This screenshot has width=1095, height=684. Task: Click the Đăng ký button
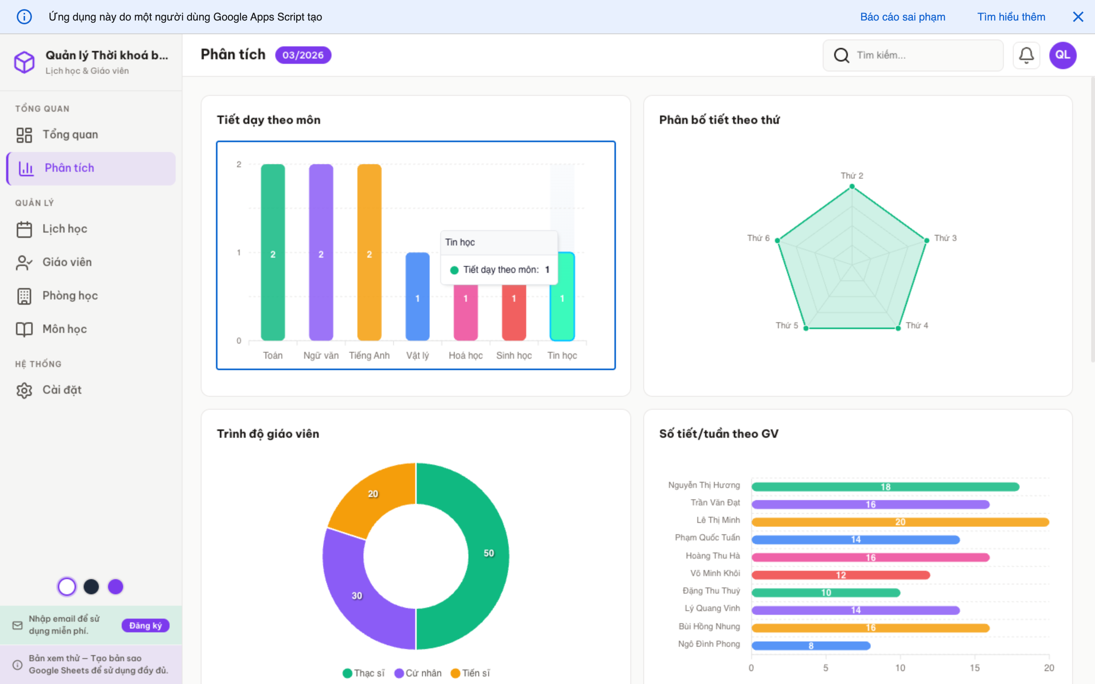(145, 625)
